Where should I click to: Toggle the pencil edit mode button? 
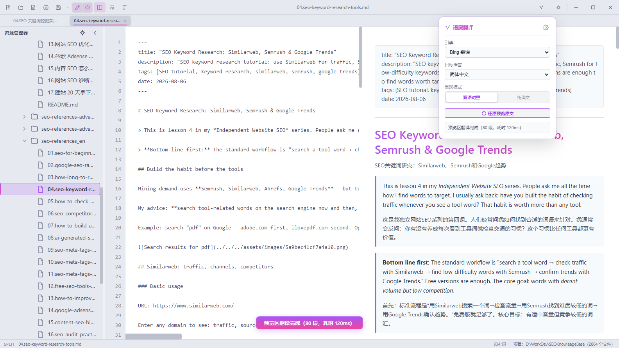77,7
